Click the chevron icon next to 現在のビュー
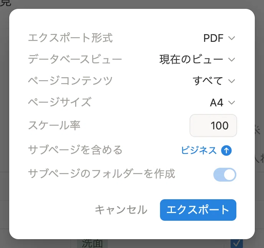The height and width of the screenshot is (248, 264). click(x=232, y=60)
